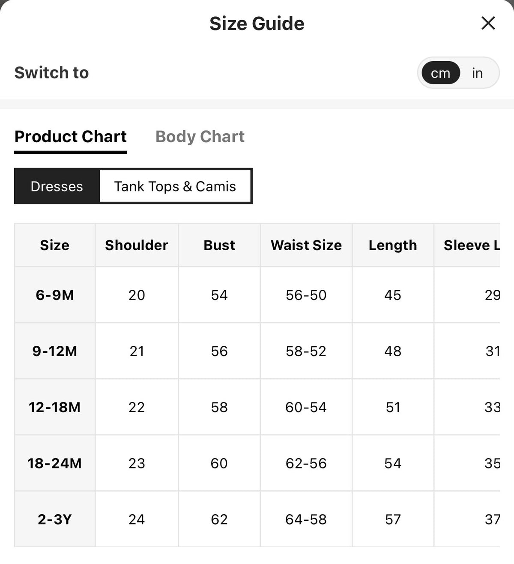514x564 pixels.
Task: Show the Tank Tops & Camis chart
Action: (x=175, y=186)
